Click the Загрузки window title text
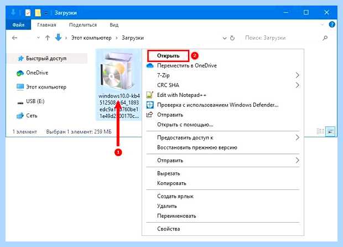343x247 pixels. 66,13
